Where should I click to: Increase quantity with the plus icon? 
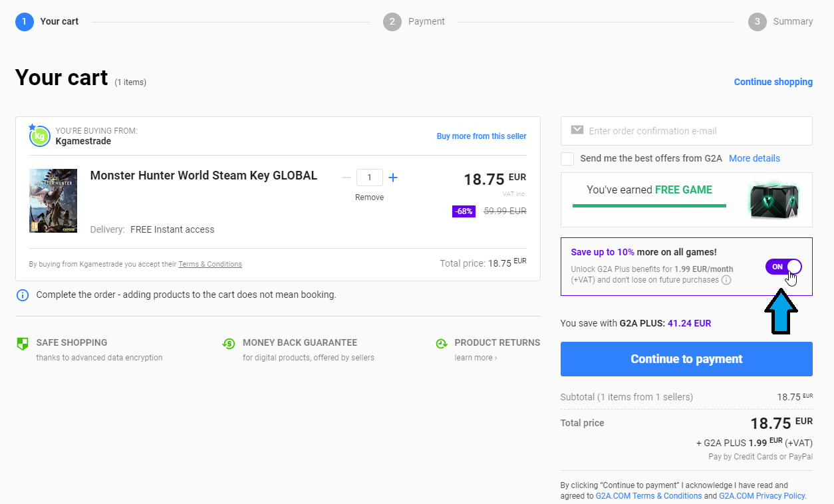[x=392, y=177]
